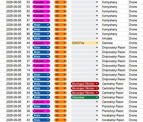Open the W dropdown in age 15 row
The width and height of the screenshot is (143, 122).
click(60, 48)
